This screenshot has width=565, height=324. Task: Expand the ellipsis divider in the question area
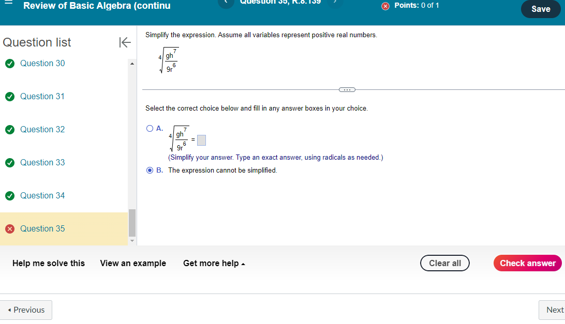(x=347, y=89)
